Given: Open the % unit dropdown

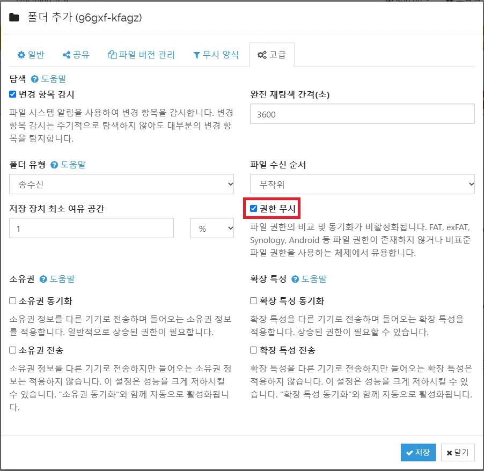Looking at the screenshot, I should [212, 228].
